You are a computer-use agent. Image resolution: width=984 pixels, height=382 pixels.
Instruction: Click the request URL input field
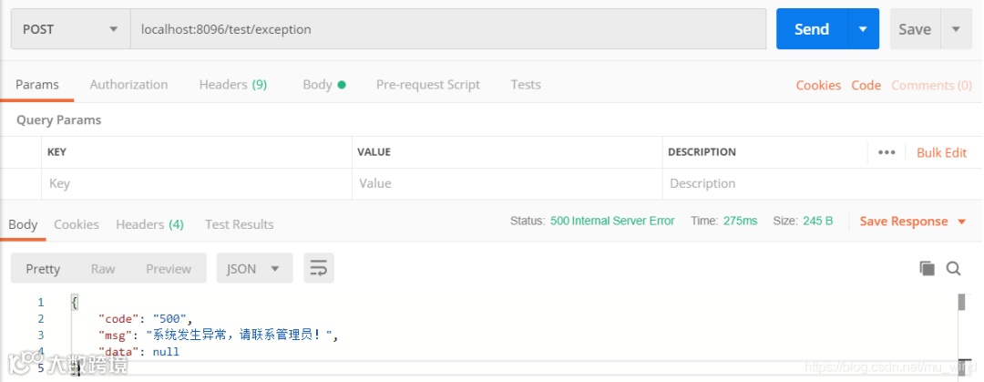448,29
